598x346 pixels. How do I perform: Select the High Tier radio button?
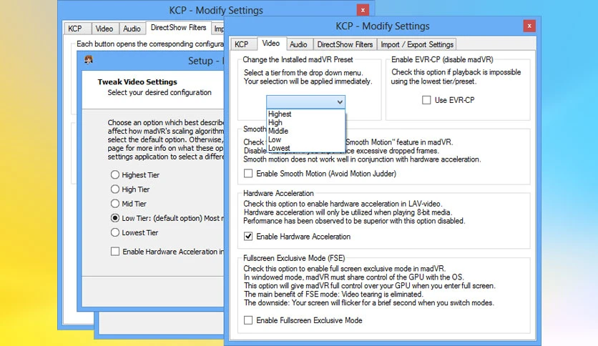pos(114,189)
